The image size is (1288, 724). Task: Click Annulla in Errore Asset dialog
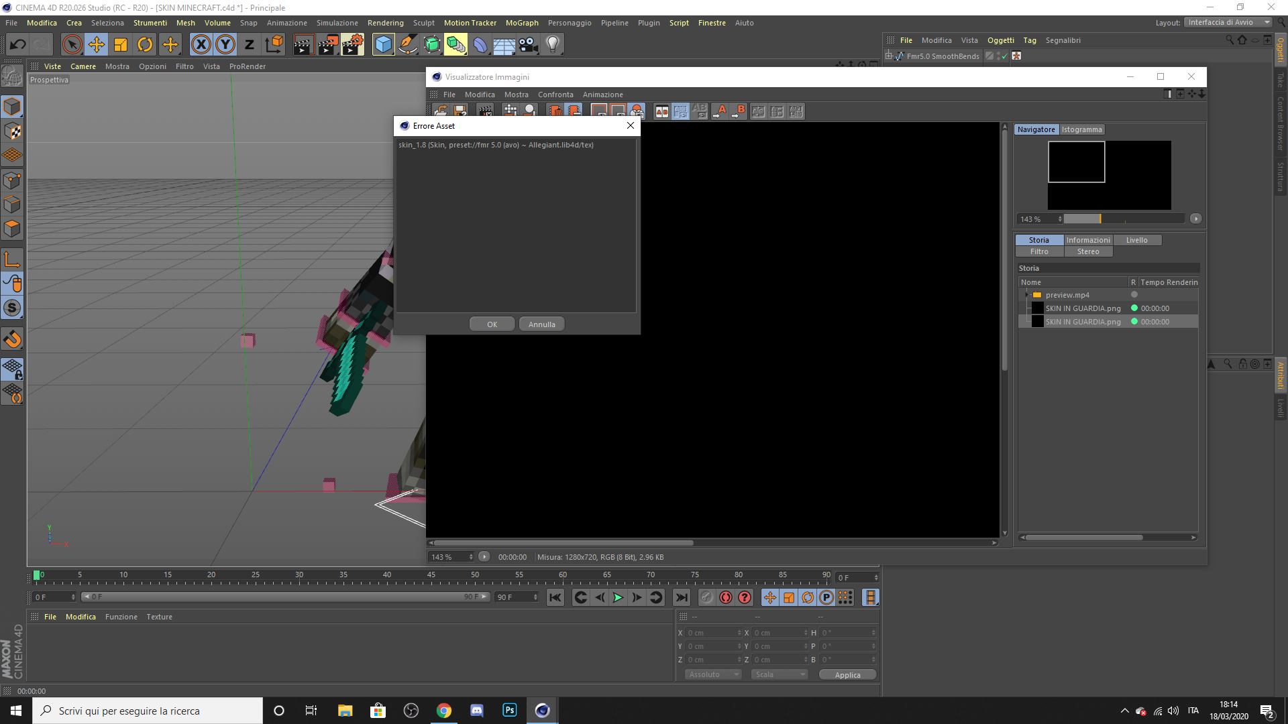tap(541, 324)
